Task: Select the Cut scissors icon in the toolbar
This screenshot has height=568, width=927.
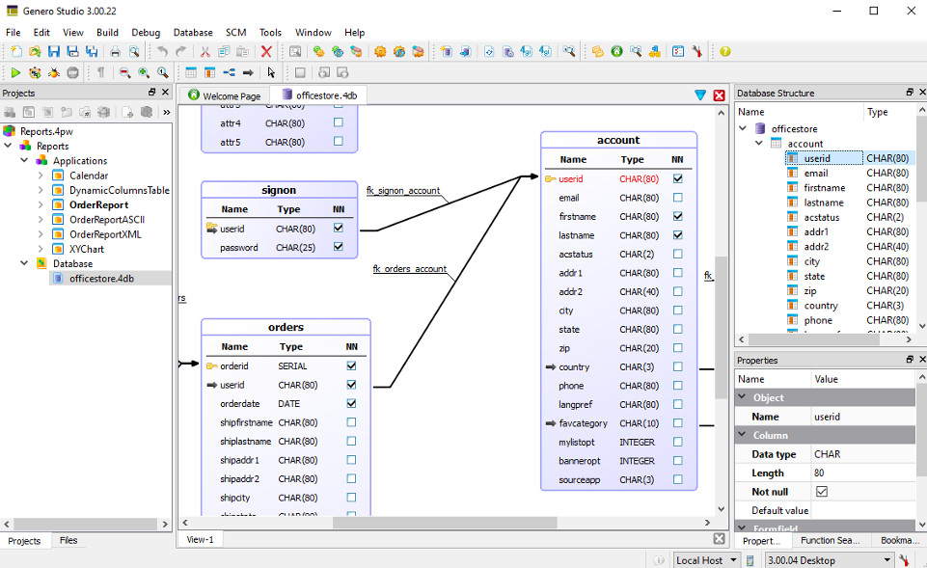Action: click(x=205, y=51)
